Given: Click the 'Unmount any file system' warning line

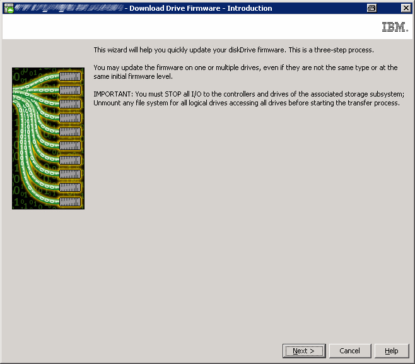Looking at the screenshot, I should click(x=246, y=103).
